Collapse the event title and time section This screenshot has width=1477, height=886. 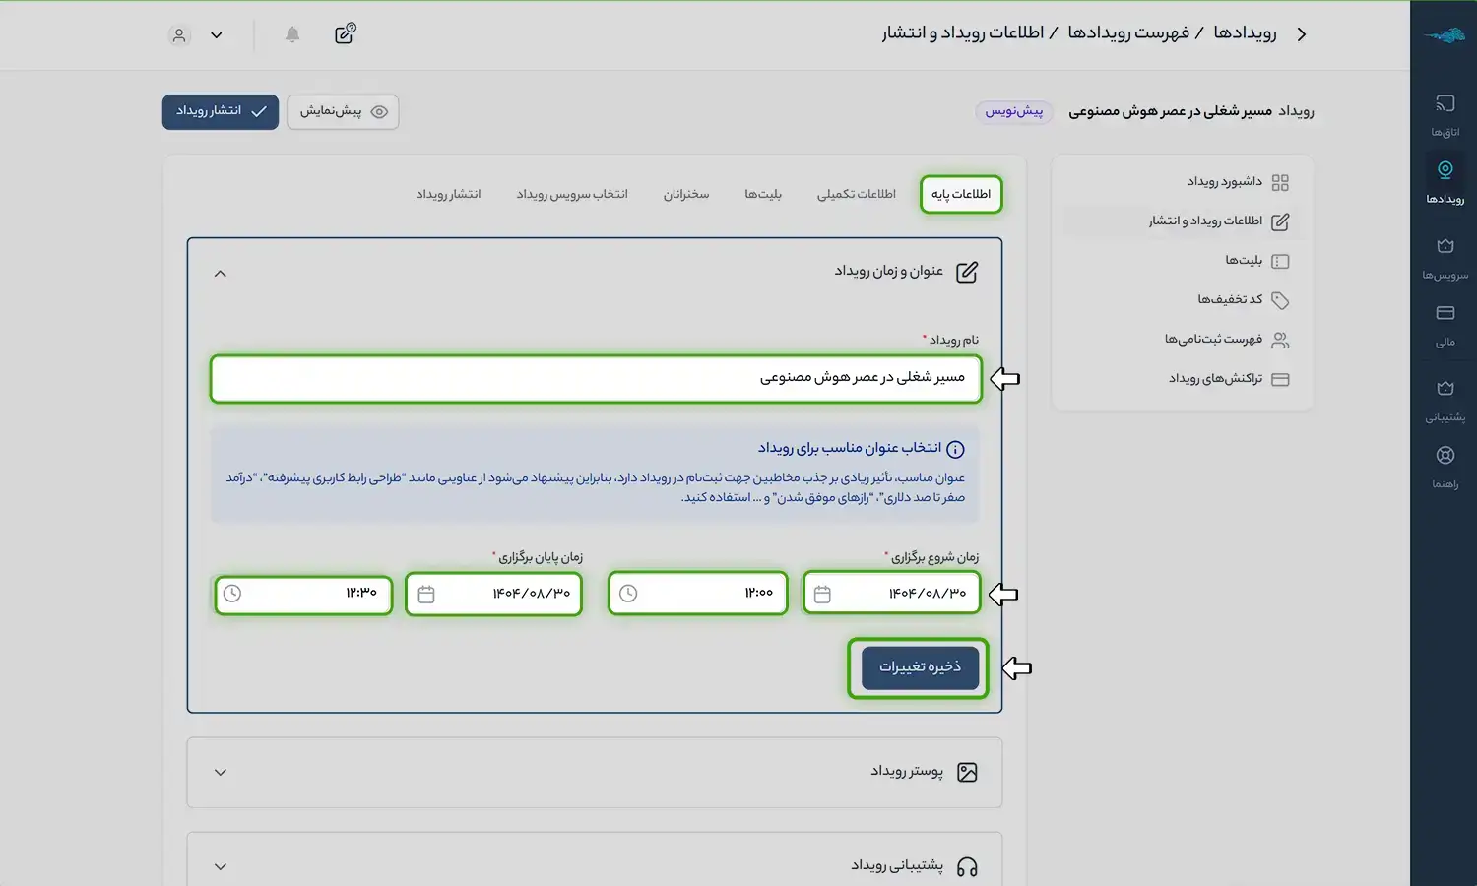click(221, 274)
